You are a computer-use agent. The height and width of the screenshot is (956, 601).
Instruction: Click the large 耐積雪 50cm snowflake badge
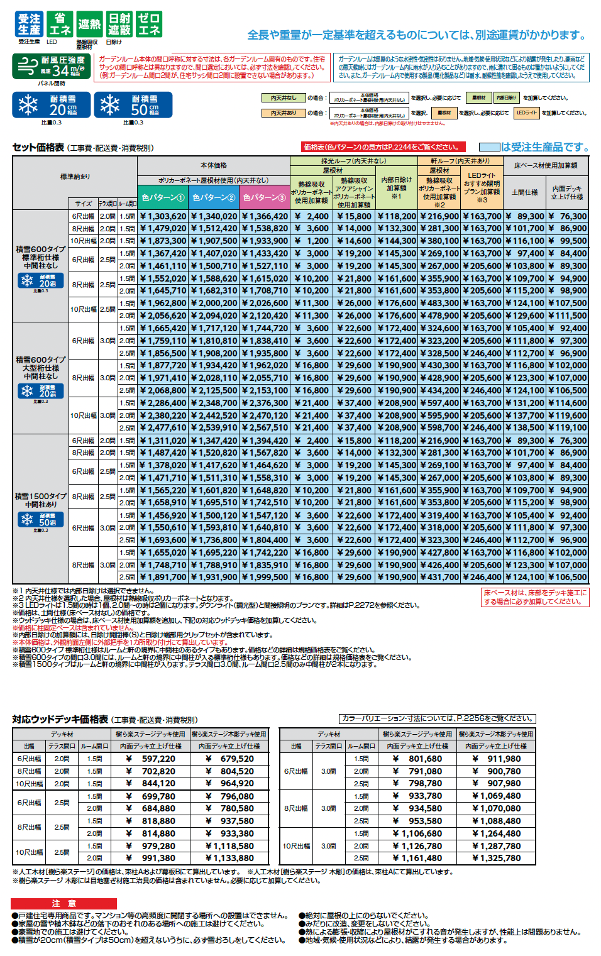click(x=133, y=105)
